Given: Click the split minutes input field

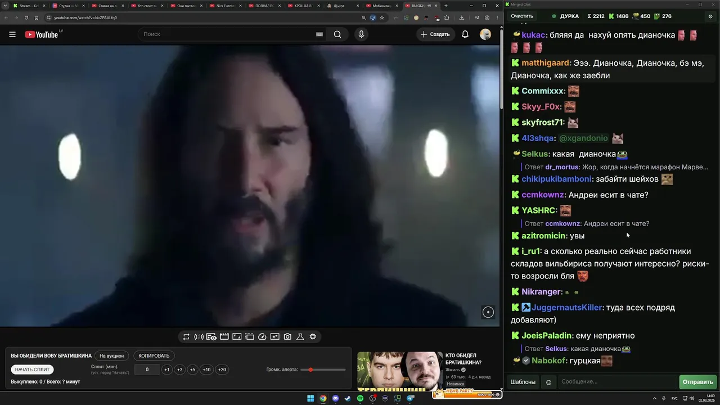Looking at the screenshot, I should [147, 370].
